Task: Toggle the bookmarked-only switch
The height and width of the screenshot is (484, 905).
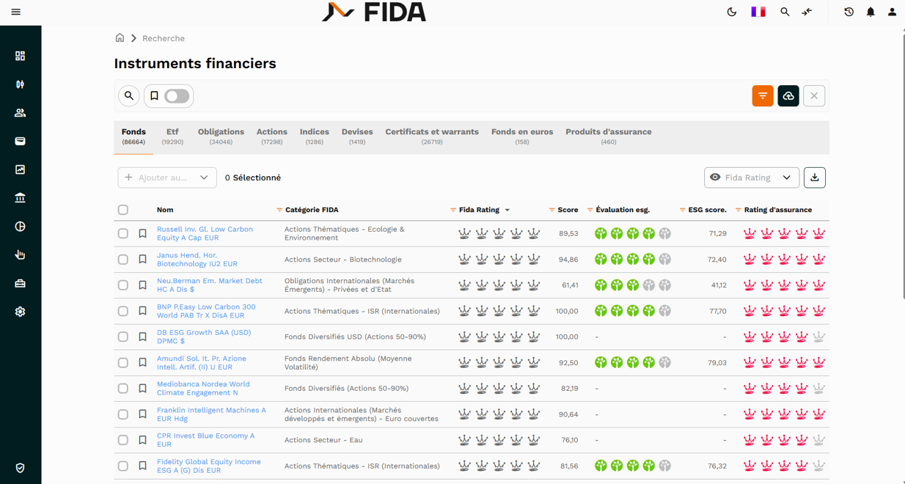Action: pos(176,96)
